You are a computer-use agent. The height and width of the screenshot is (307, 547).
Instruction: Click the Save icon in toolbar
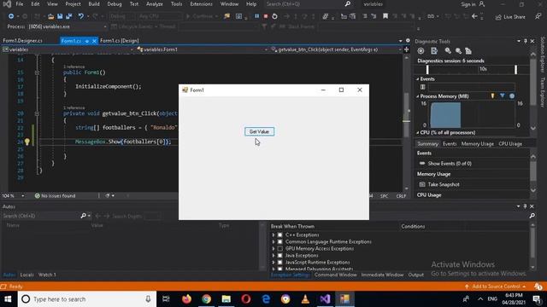click(x=60, y=16)
